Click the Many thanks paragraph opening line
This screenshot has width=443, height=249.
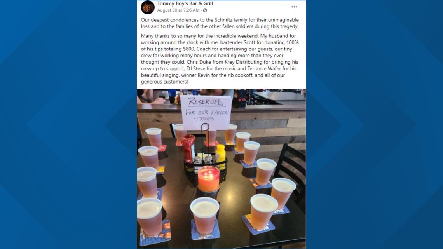(218, 36)
